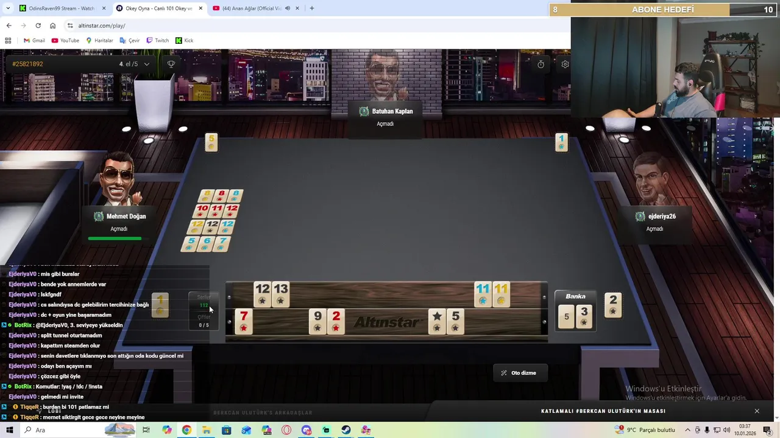Open the Chrome tab search chevron

click(x=8, y=9)
